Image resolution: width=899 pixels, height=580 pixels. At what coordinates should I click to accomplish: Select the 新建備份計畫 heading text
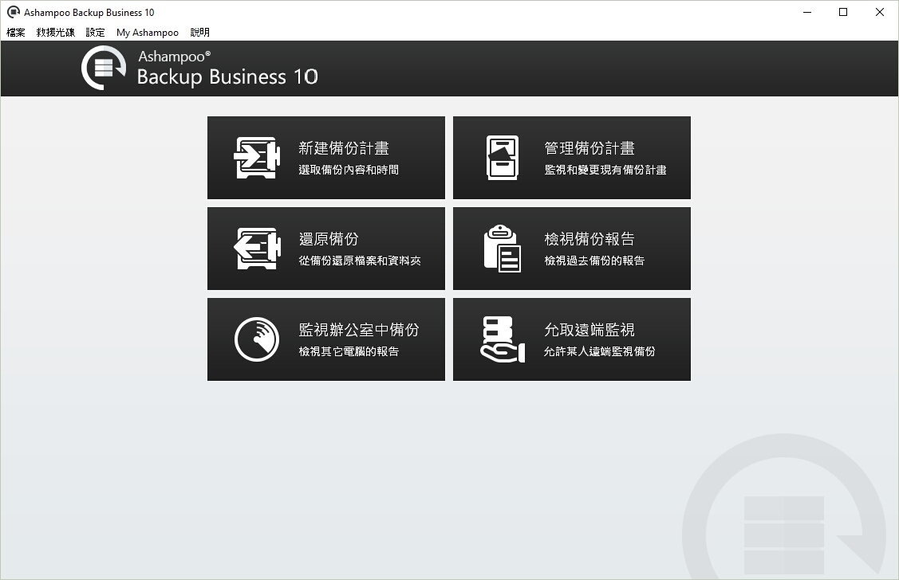point(344,148)
